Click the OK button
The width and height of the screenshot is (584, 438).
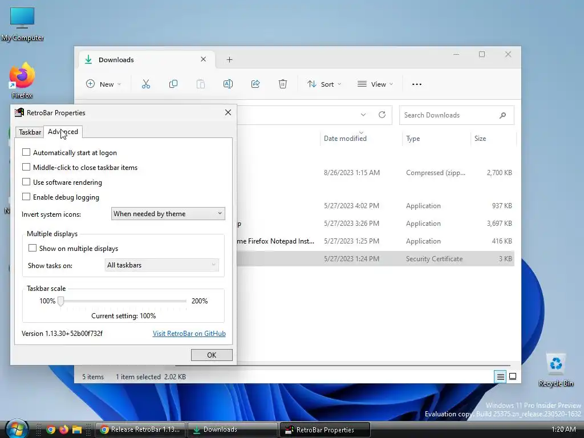tap(212, 355)
